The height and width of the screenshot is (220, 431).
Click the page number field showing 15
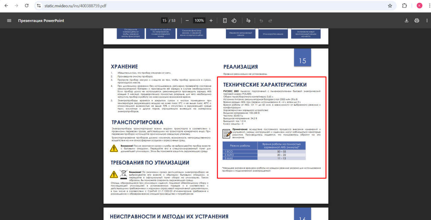tap(164, 21)
